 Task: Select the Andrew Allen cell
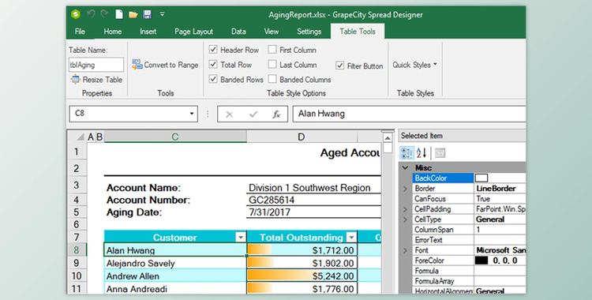(175, 276)
